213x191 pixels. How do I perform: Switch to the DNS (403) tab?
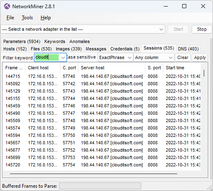tap(188, 49)
